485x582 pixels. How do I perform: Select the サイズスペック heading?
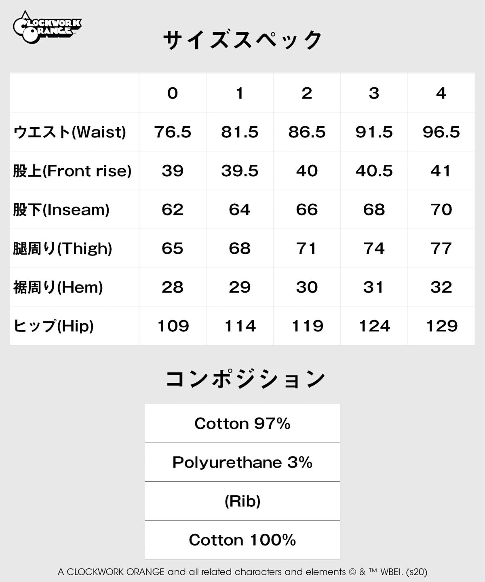point(242,40)
